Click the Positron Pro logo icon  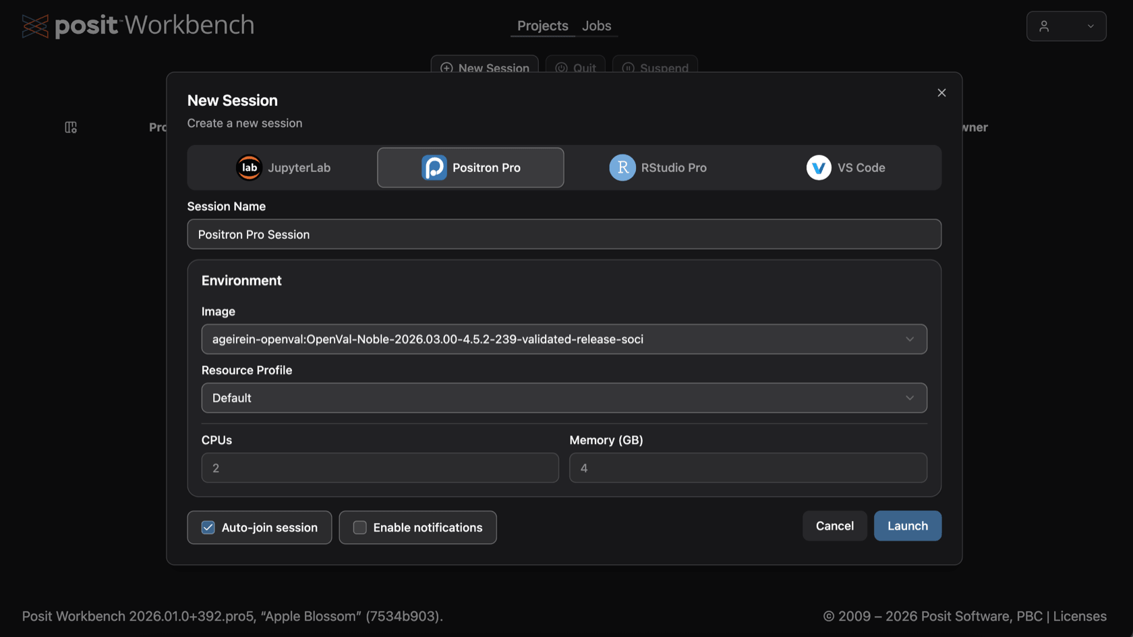click(434, 167)
